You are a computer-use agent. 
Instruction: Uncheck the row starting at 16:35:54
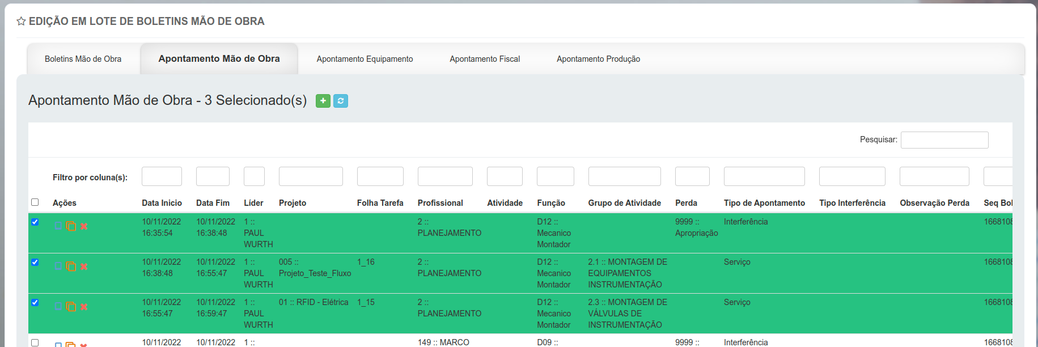35,222
